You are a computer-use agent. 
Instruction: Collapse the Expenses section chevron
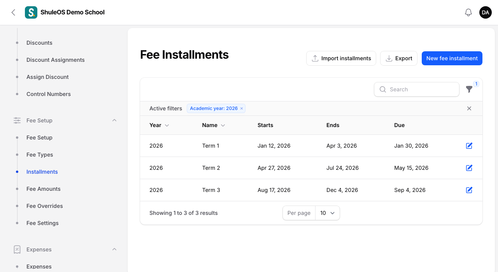pos(114,249)
